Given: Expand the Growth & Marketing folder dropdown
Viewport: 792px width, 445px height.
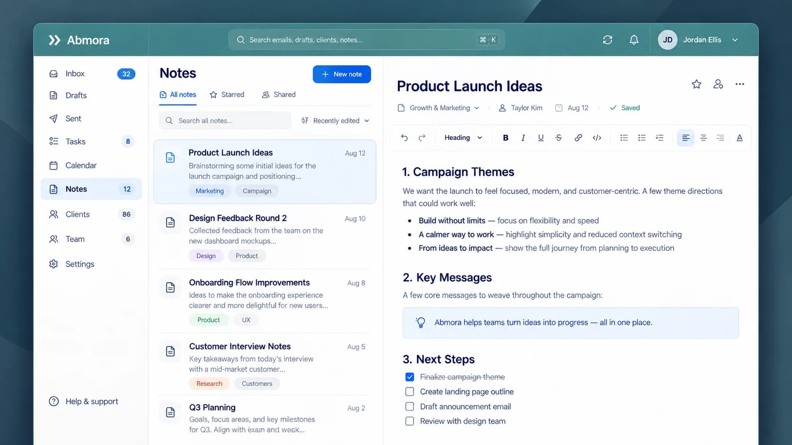Looking at the screenshot, I should tap(439, 108).
